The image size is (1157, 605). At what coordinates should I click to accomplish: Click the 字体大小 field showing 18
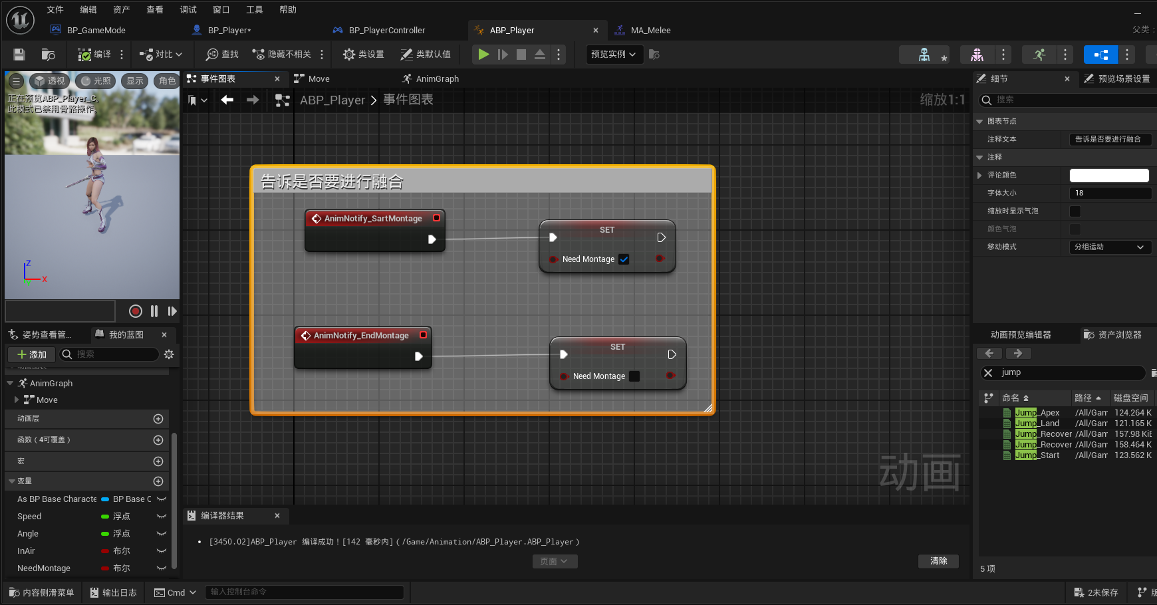[x=1110, y=193]
